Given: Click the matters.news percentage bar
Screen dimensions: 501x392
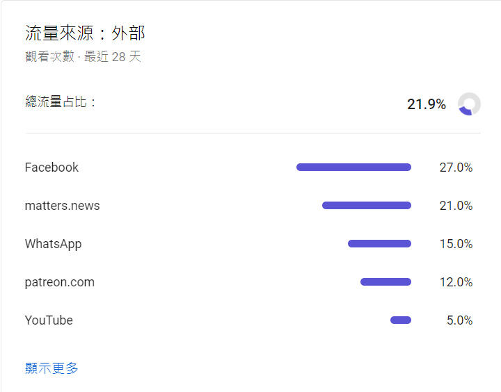Looking at the screenshot, I should tap(367, 205).
